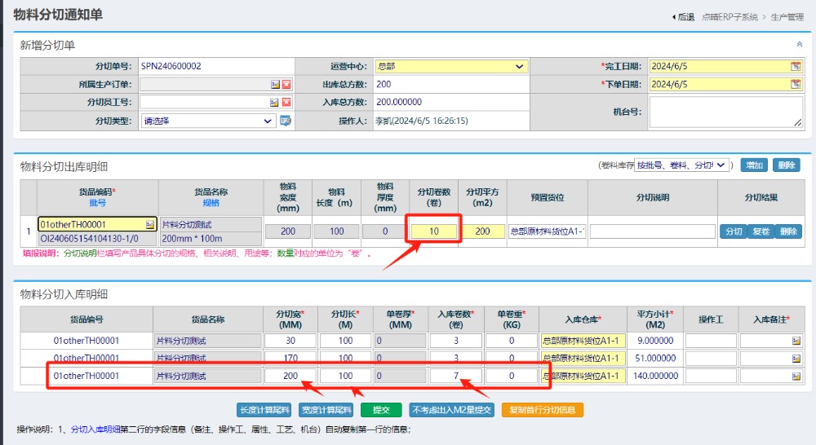Collapse the 新增分切单 panel
This screenshot has width=816, height=445.
[799, 45]
